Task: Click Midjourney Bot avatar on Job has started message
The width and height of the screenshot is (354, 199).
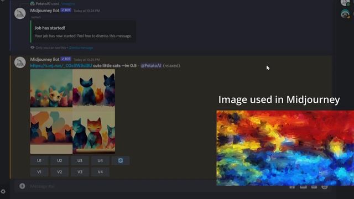Action: [x=20, y=13]
